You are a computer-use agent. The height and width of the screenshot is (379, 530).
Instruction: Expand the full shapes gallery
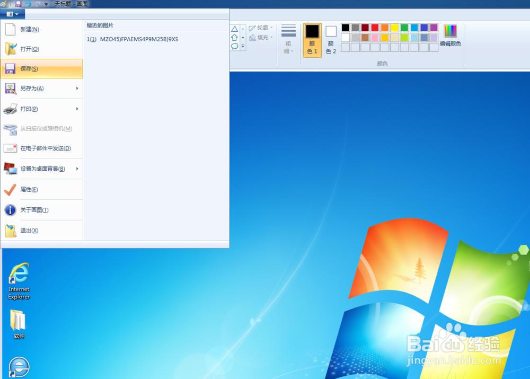point(243,46)
